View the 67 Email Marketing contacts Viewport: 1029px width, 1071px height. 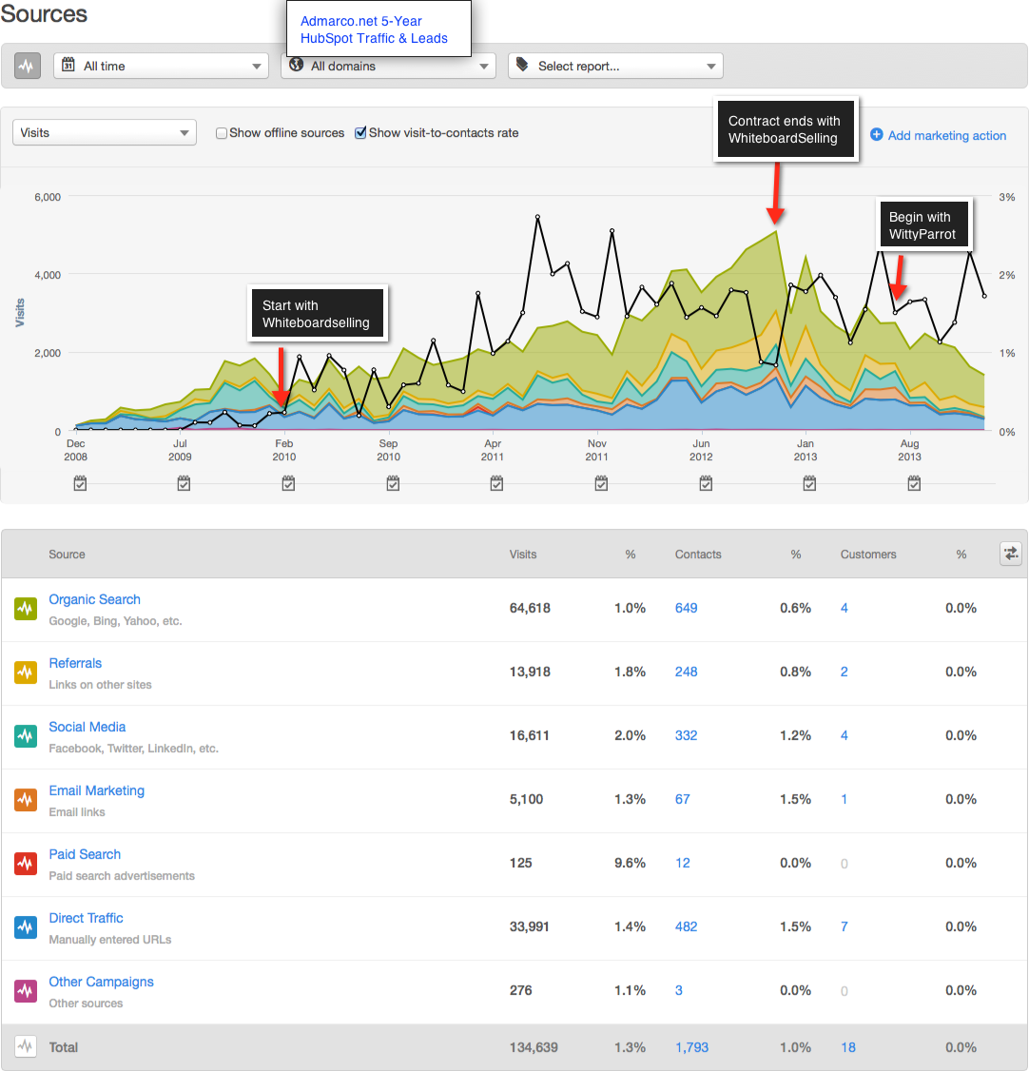[x=682, y=799]
